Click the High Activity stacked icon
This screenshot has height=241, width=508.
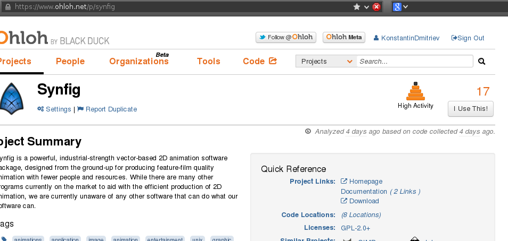(415, 91)
